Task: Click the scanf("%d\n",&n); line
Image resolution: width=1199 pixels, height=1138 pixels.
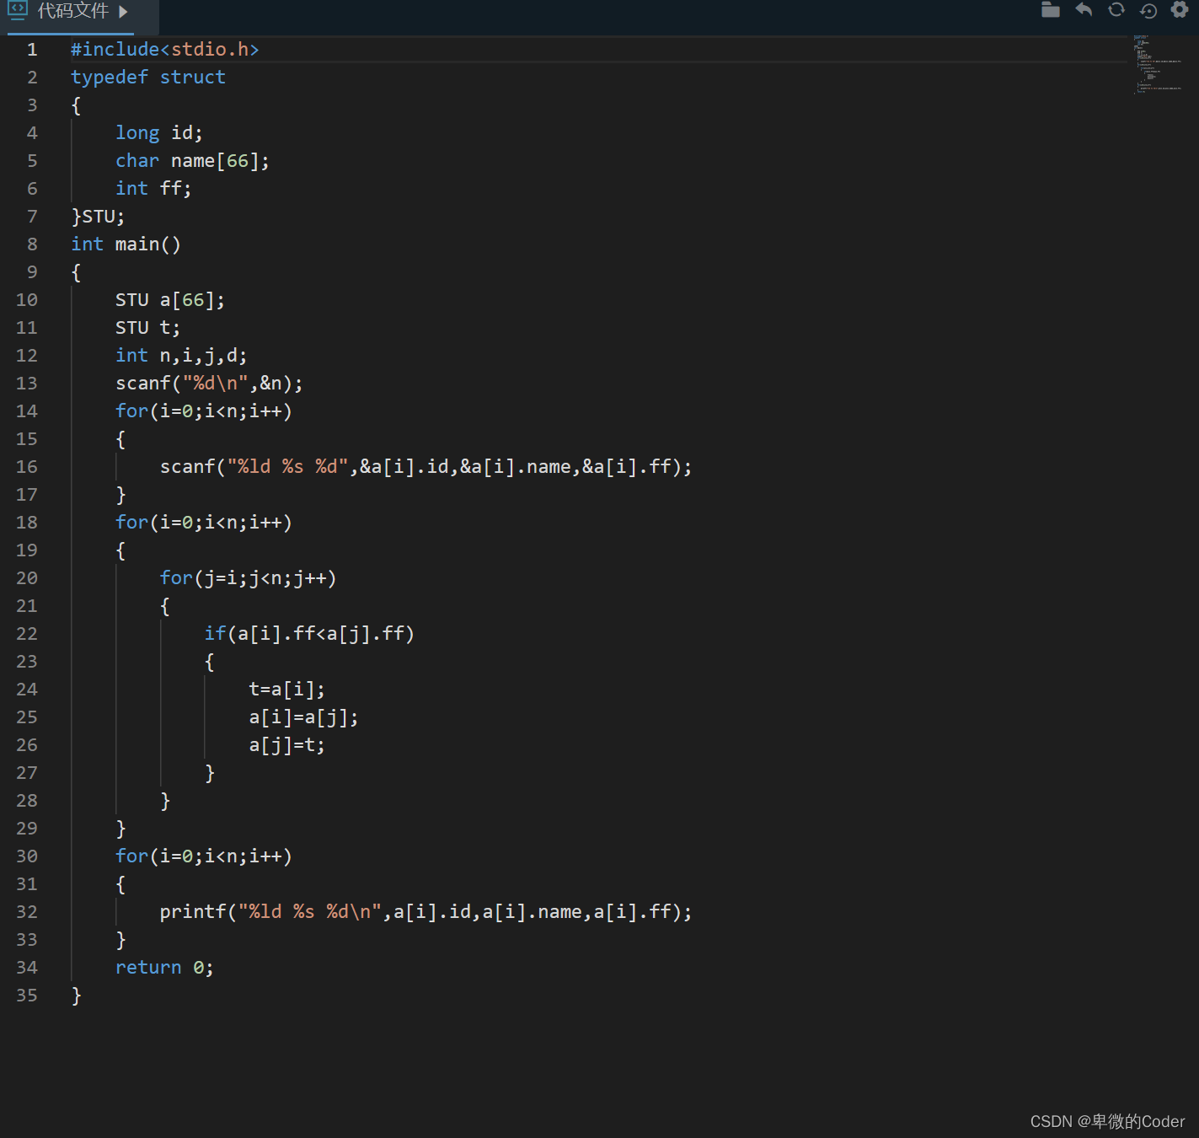Action: click(209, 384)
